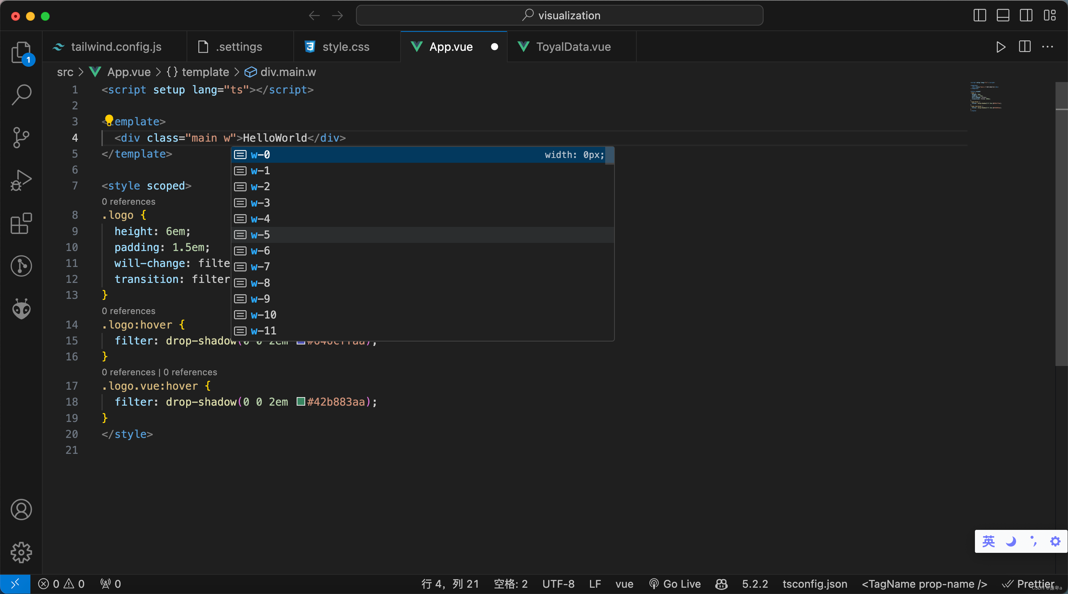Open the Run and Debug view icon
This screenshot has height=594, width=1068.
21,181
